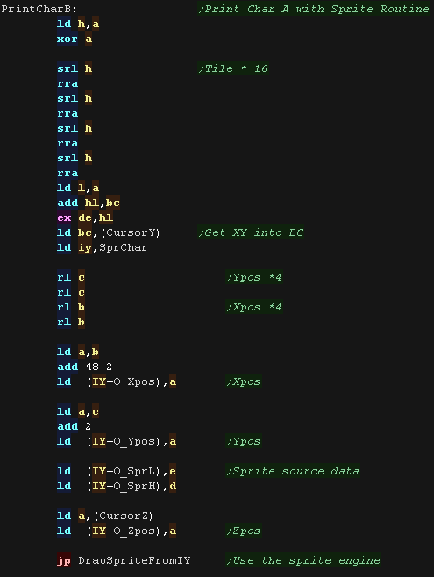The image size is (434, 577).
Task: Click the CursorY operand
Action: (131, 232)
